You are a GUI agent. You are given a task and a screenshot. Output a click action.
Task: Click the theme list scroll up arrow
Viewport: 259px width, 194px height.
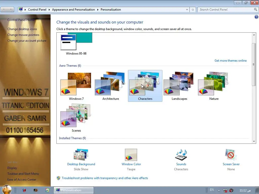(x=254, y=35)
